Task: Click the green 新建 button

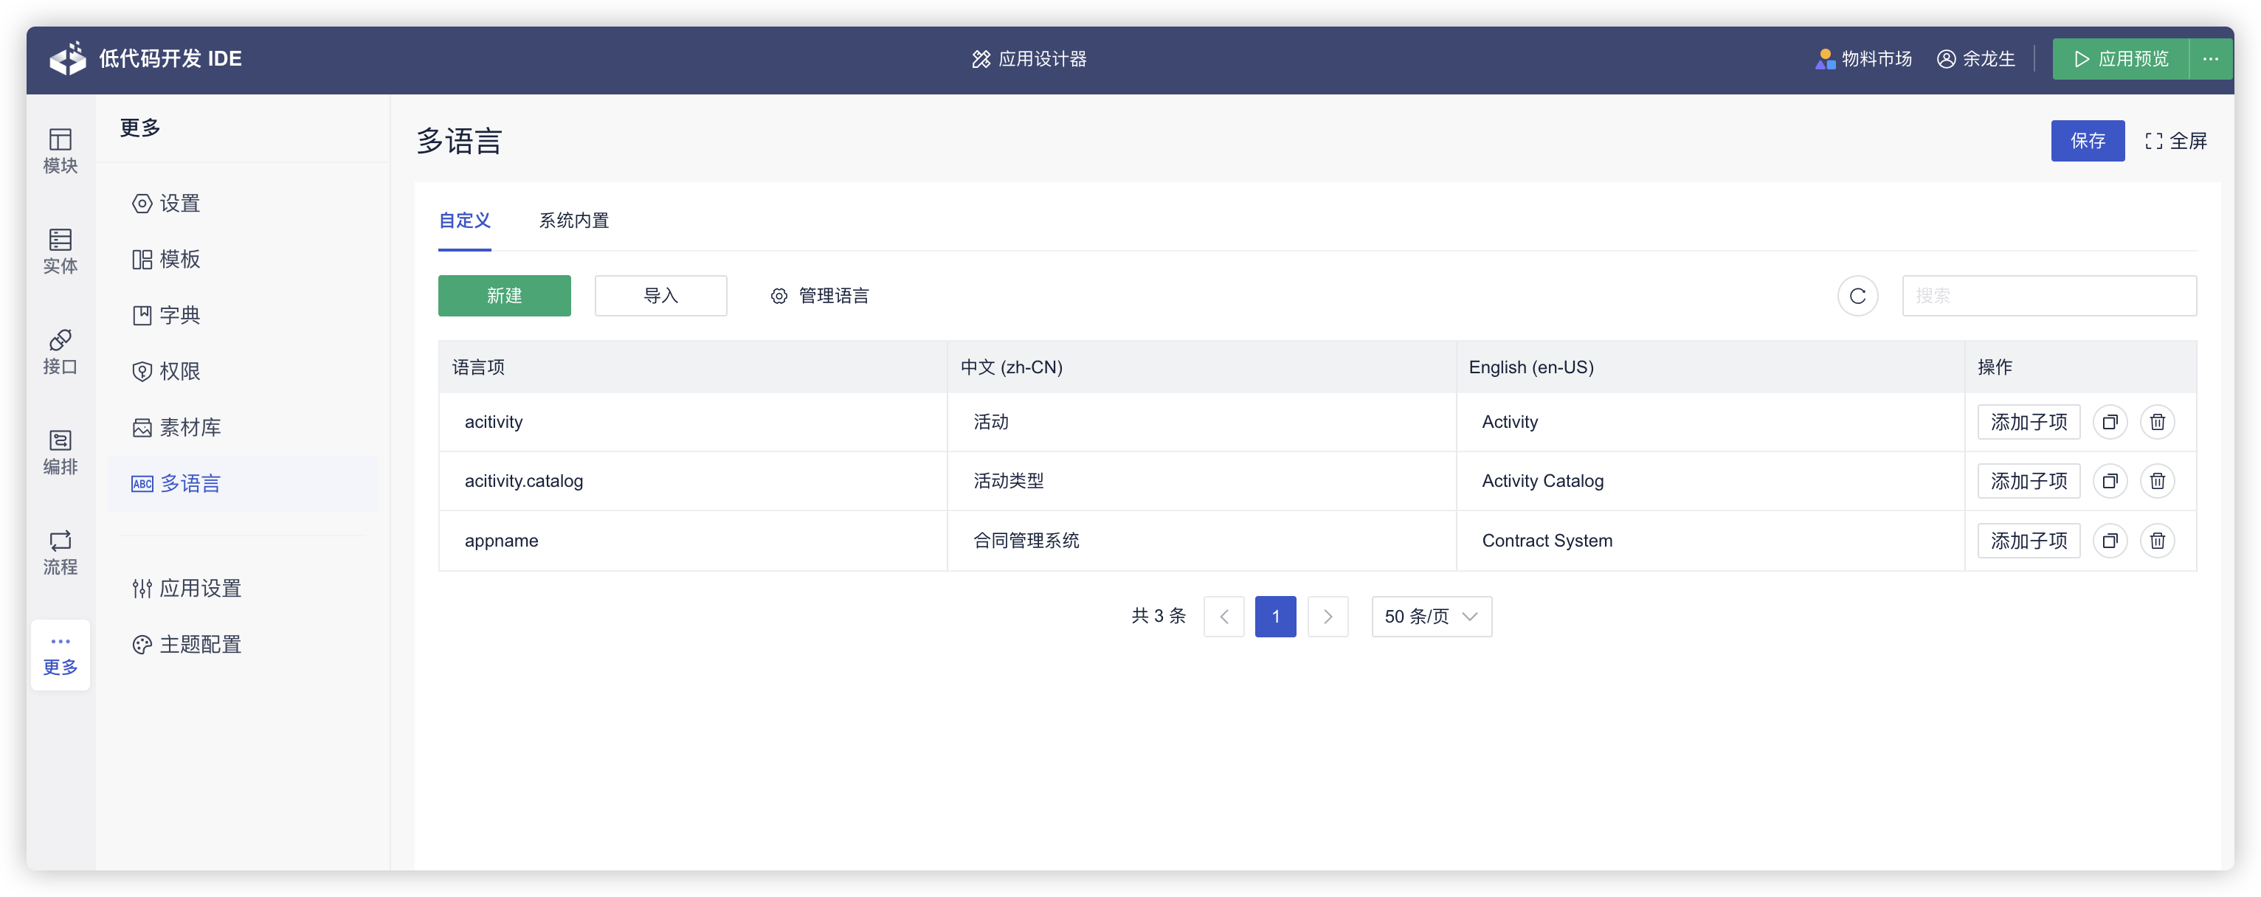Action: tap(504, 296)
